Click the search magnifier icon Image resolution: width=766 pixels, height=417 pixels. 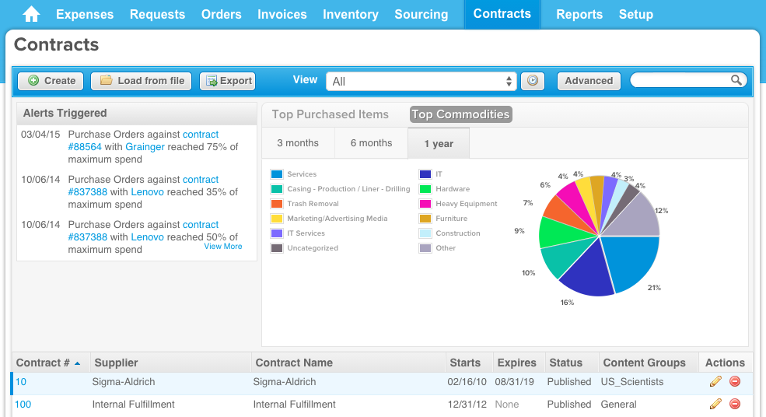pyautogui.click(x=736, y=80)
